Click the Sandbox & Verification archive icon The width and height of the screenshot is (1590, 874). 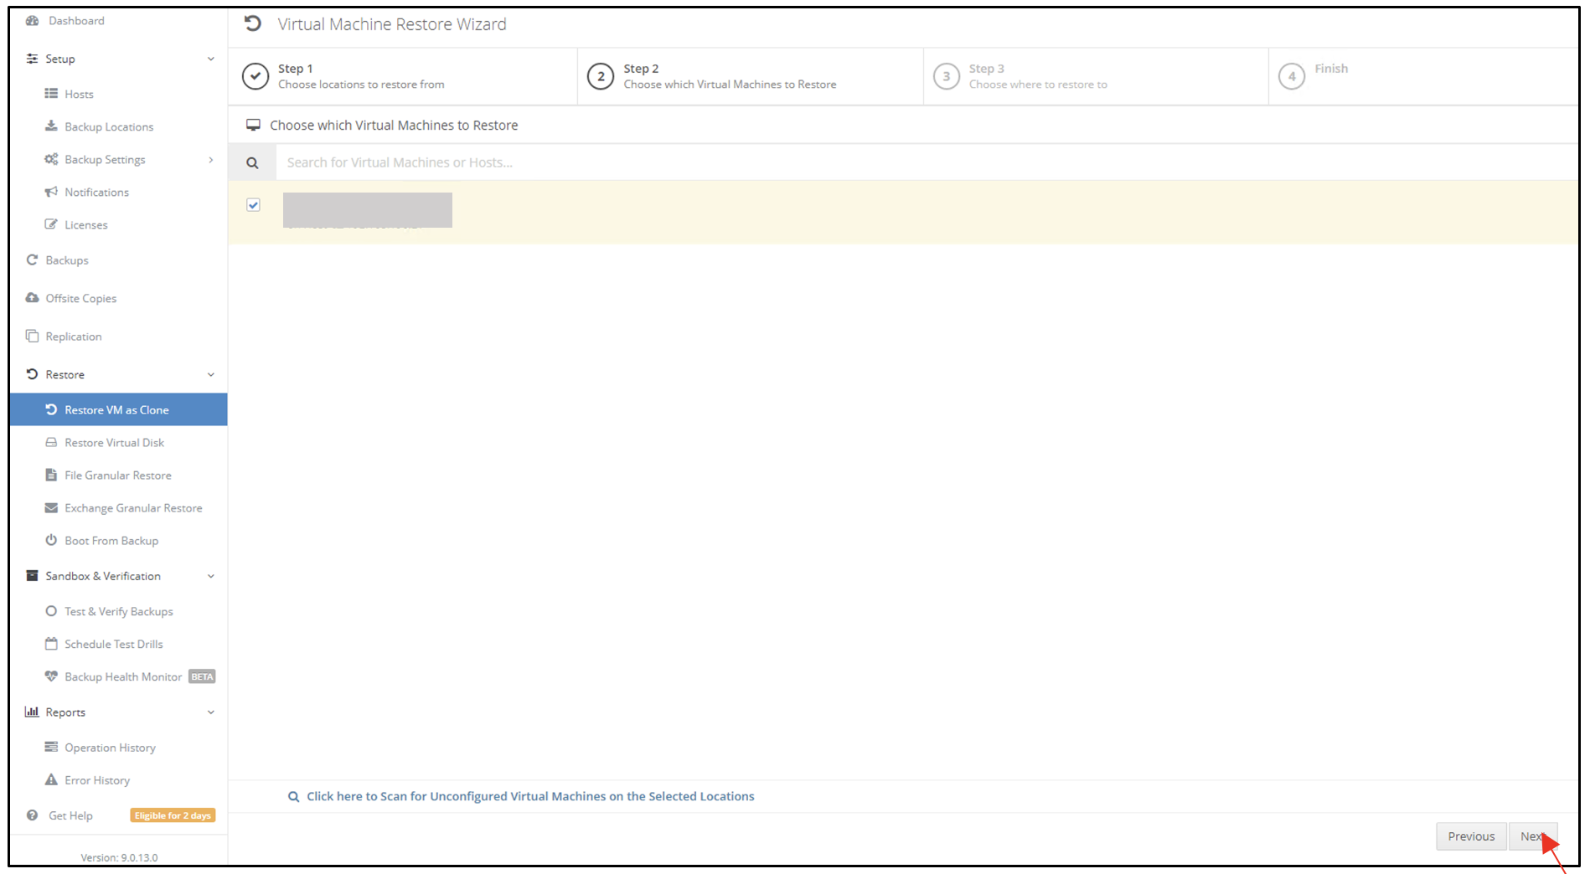[33, 576]
